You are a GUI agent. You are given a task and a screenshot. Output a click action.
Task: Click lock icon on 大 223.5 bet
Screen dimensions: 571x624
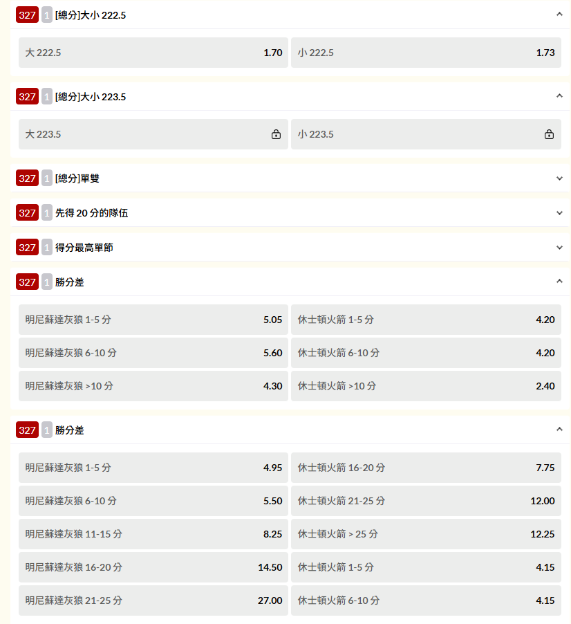coord(276,134)
